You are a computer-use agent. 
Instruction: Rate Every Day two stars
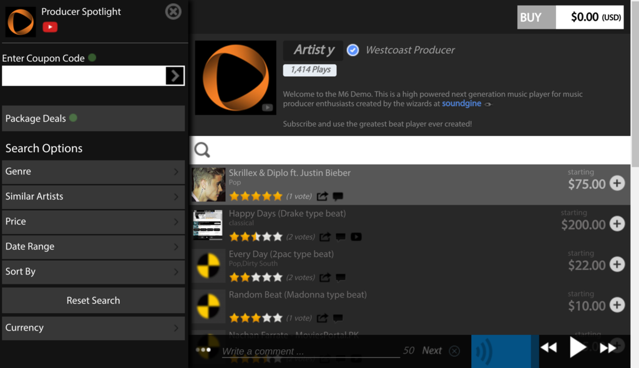coord(245,278)
